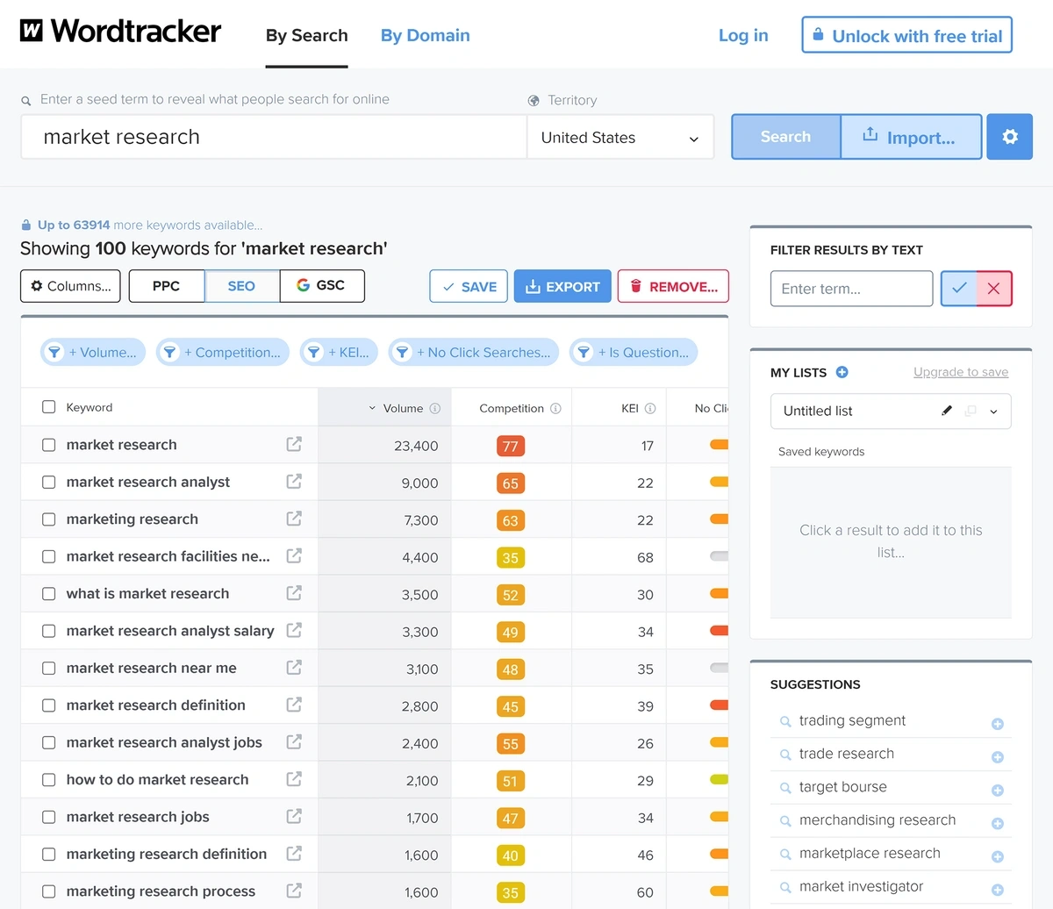Clear text filter with red X button

[x=994, y=288]
